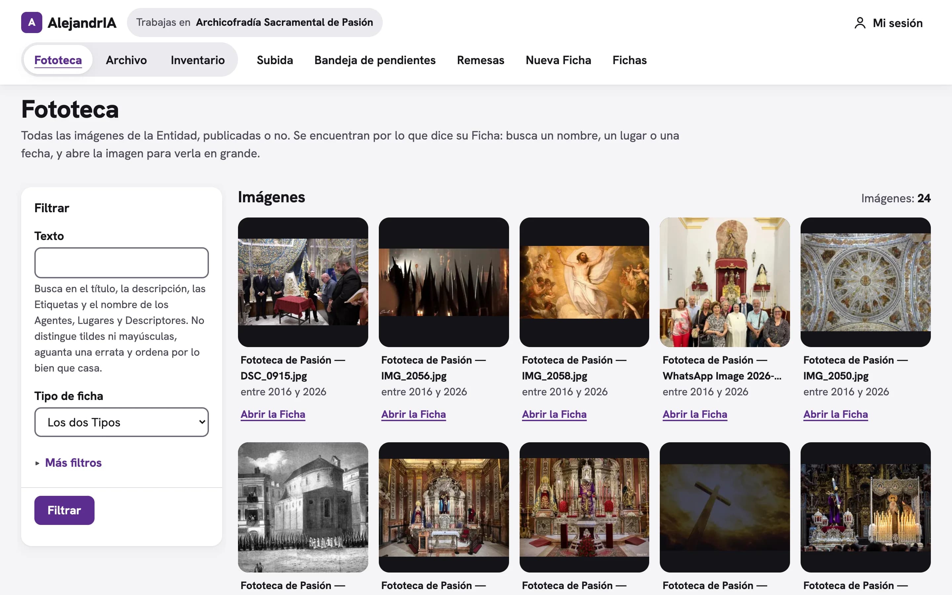Image resolution: width=952 pixels, height=595 pixels.
Task: Open the IMG_2056.jpg hooded figures thumbnail
Action: click(444, 282)
